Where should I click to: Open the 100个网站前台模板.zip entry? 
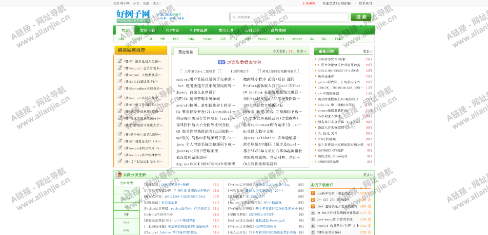click(264, 105)
